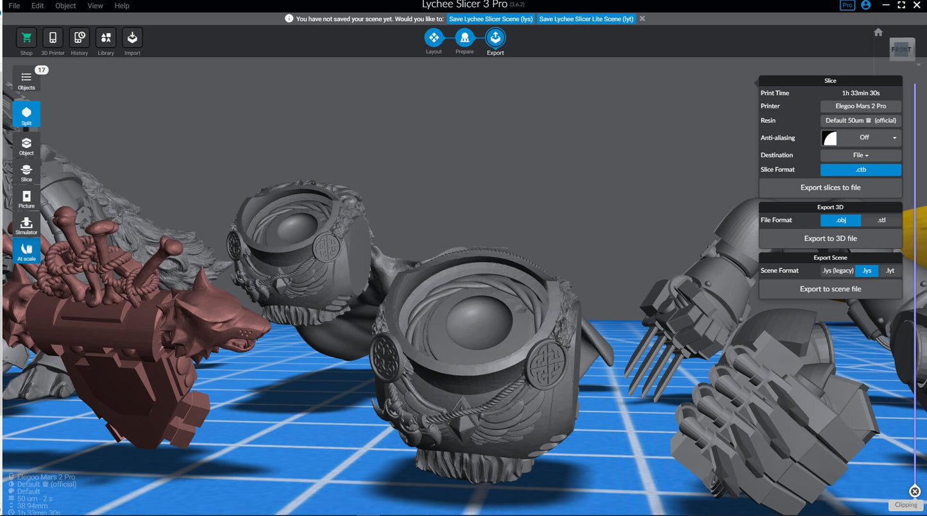Open the Objects list panel
The height and width of the screenshot is (516, 927).
pyautogui.click(x=26, y=79)
